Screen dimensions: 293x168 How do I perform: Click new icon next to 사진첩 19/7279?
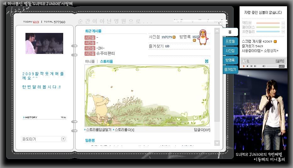pos(174,37)
